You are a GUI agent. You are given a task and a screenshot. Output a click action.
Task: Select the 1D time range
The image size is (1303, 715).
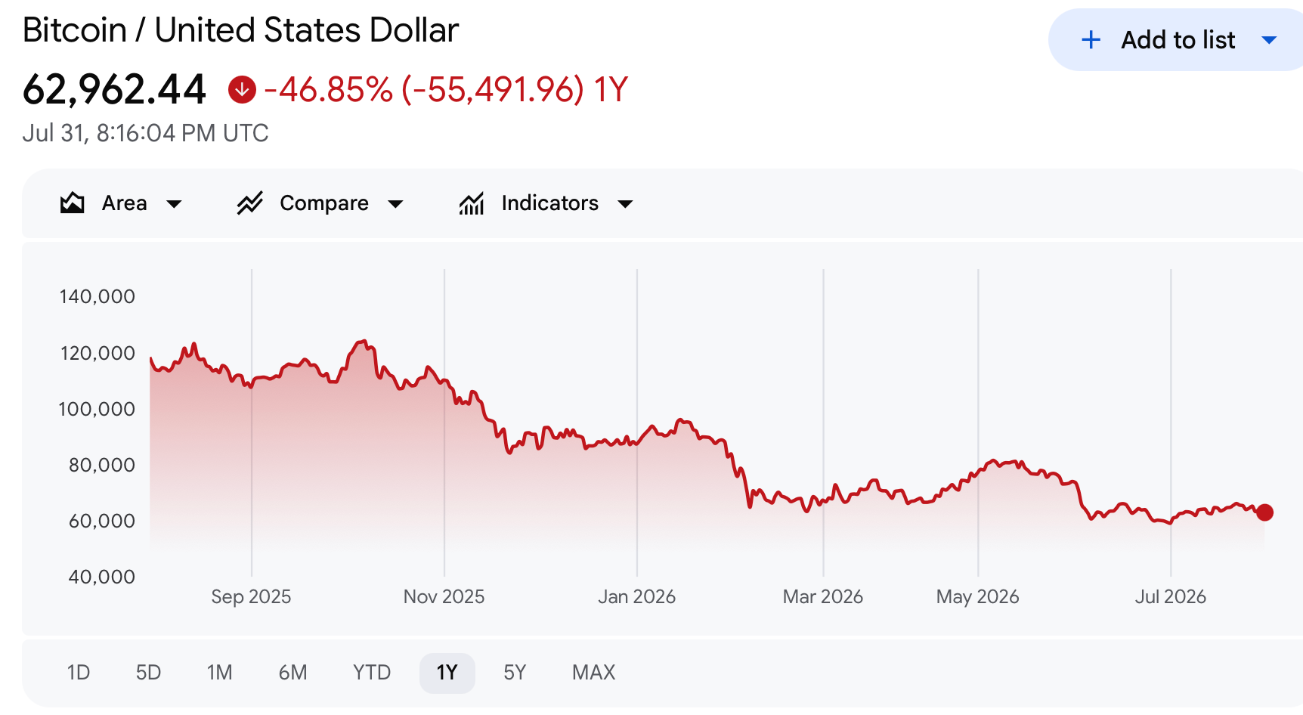pos(79,673)
